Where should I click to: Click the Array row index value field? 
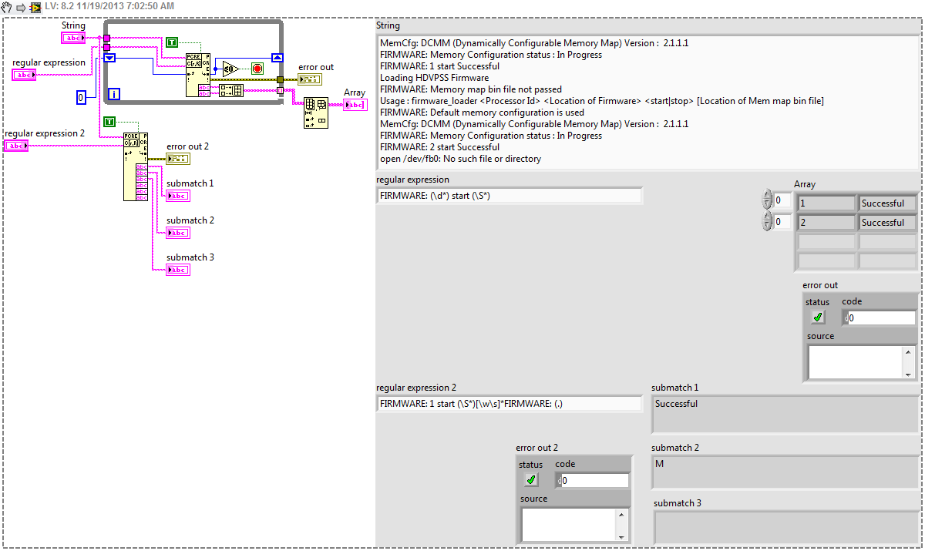(782, 200)
